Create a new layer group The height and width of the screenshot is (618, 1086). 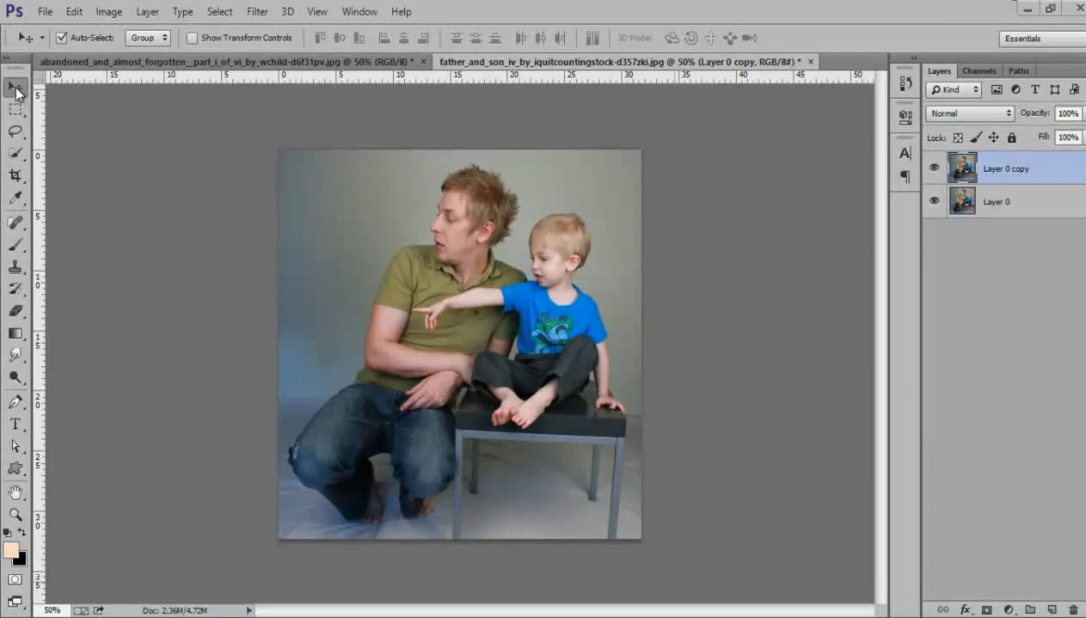click(1030, 609)
